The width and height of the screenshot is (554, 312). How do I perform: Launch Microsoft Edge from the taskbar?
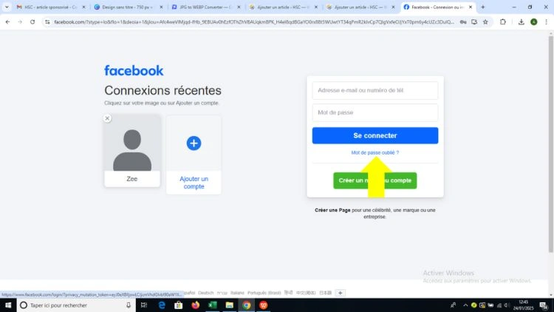point(162,305)
